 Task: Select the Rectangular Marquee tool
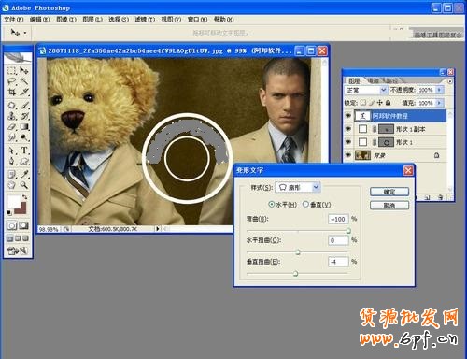pyautogui.click(x=12, y=70)
